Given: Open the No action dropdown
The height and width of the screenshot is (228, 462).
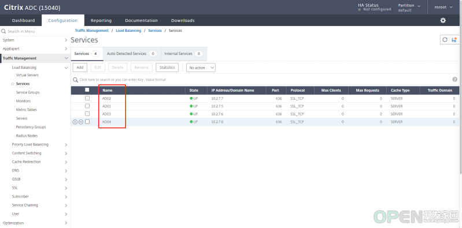Looking at the screenshot, I should tap(201, 68).
